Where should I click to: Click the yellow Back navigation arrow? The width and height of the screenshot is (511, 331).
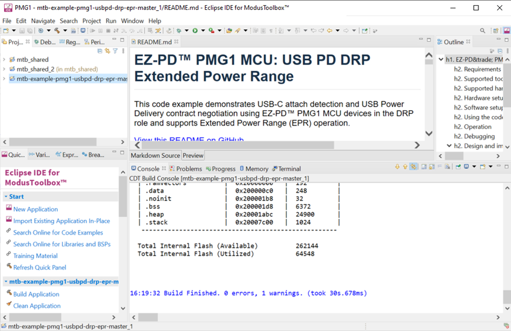[x=329, y=31]
